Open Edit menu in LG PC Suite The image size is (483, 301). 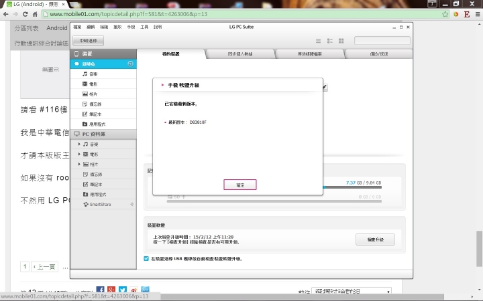tap(91, 27)
